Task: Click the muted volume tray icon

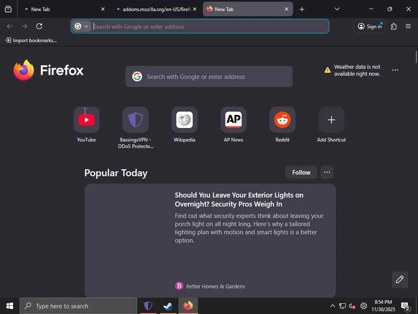Action: 352,306
